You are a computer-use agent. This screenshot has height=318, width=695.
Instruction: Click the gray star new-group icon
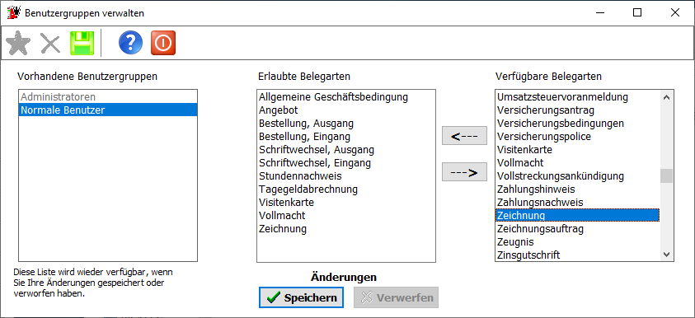click(18, 43)
